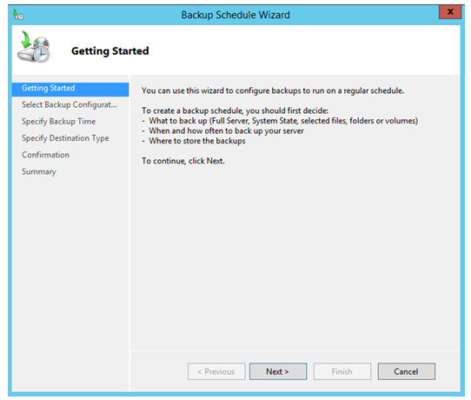This screenshot has height=400, width=471.
Task: Click the bold Getting Started heading
Action: point(110,51)
